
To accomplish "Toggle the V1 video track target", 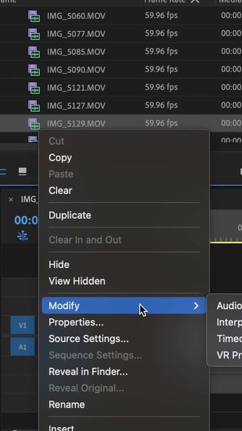I will coord(22,325).
